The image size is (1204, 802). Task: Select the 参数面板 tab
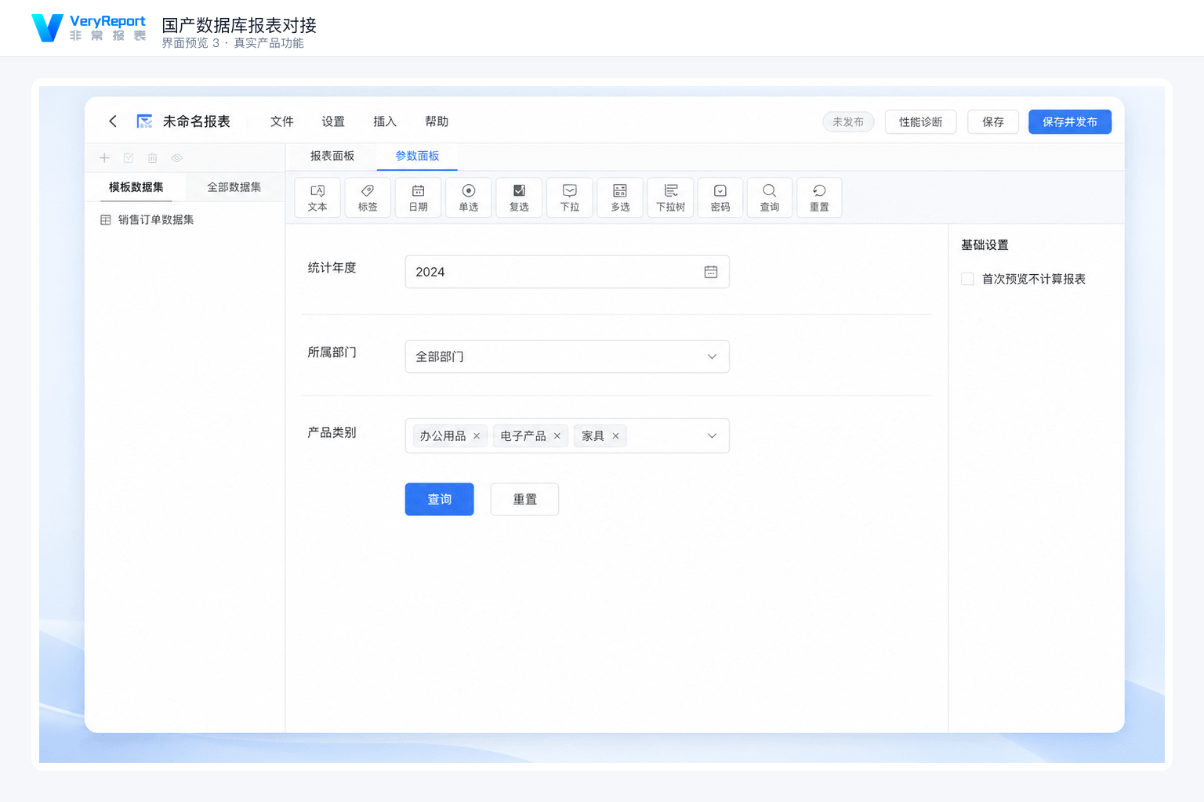(417, 156)
